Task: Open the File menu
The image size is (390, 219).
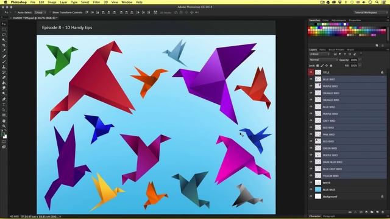Action: (32, 2)
